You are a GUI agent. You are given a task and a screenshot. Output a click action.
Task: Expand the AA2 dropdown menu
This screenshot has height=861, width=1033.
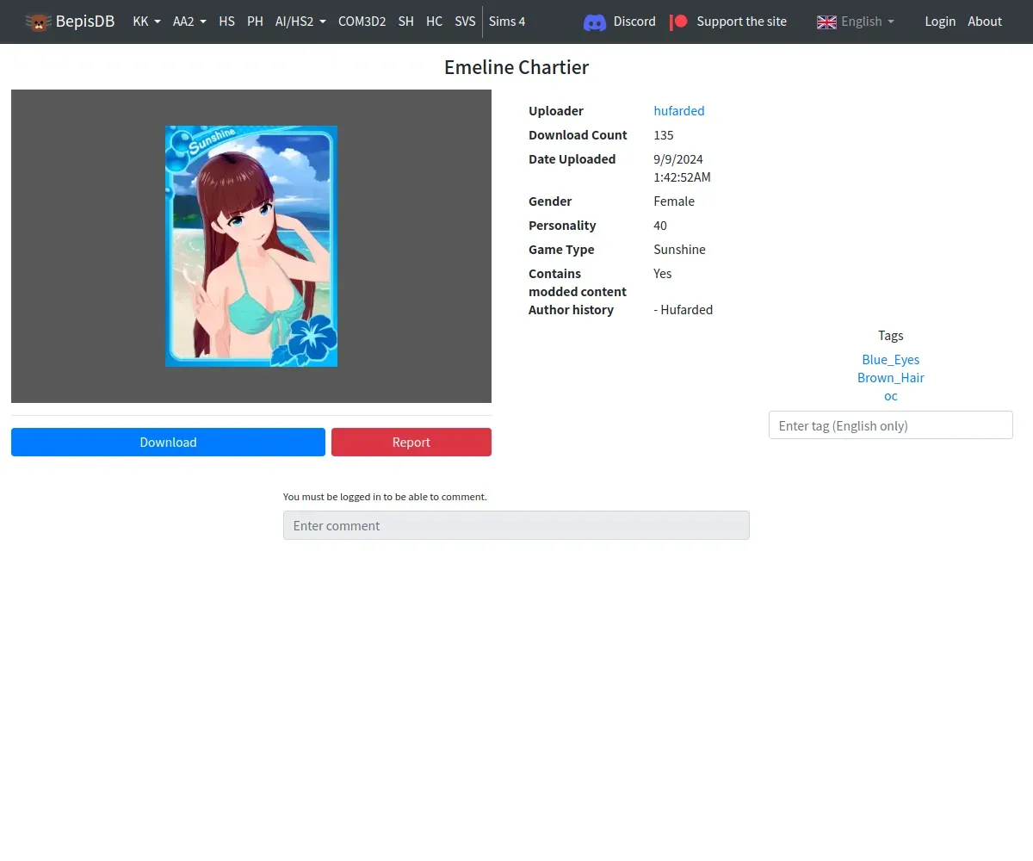189,22
